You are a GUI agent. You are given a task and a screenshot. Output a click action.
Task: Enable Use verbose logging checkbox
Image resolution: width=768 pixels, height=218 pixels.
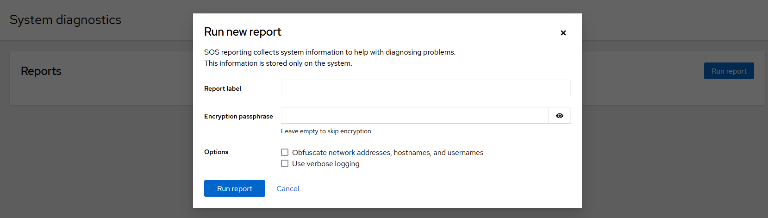point(285,163)
